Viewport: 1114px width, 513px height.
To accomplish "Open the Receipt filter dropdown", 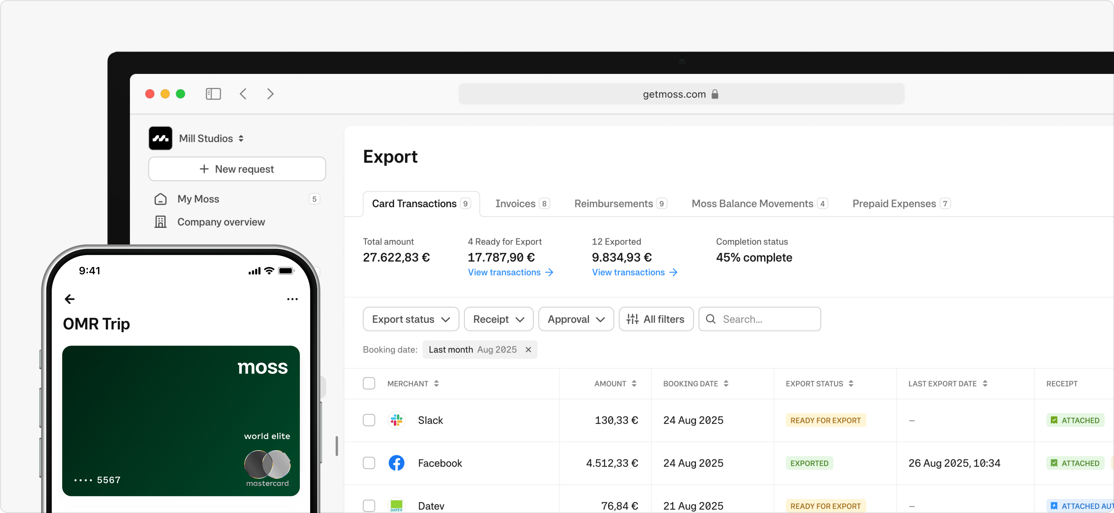I will [x=498, y=319].
